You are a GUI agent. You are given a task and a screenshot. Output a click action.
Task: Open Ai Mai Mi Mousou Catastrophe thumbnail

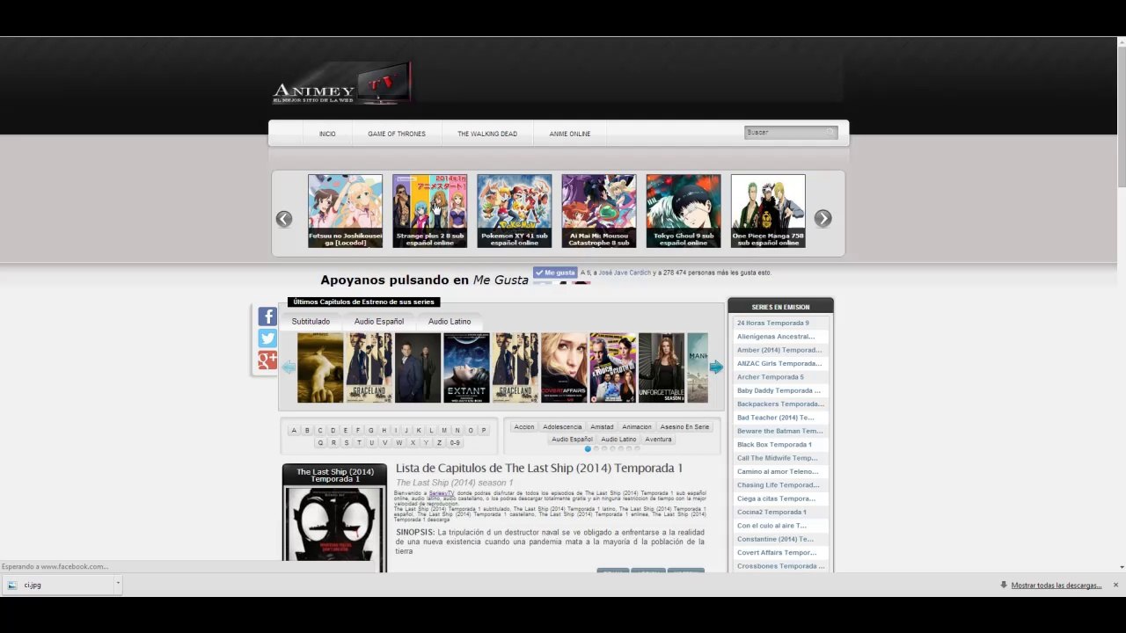click(x=599, y=211)
